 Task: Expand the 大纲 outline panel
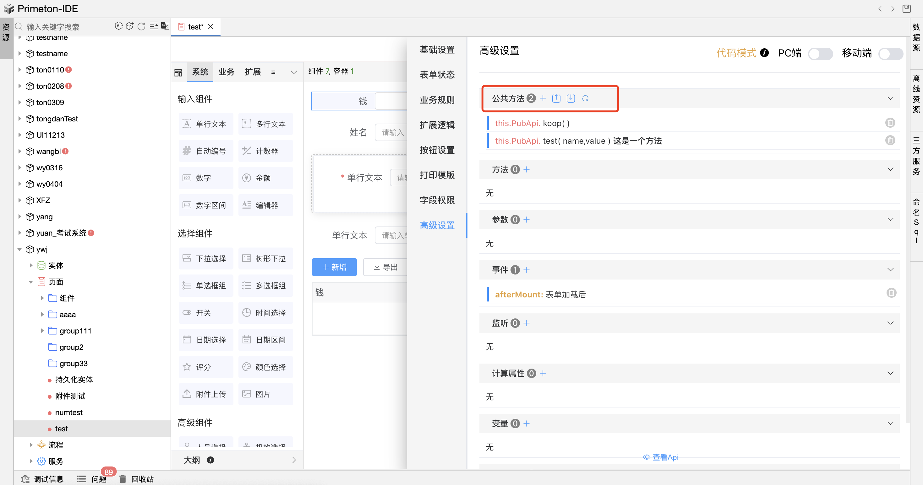pos(294,460)
